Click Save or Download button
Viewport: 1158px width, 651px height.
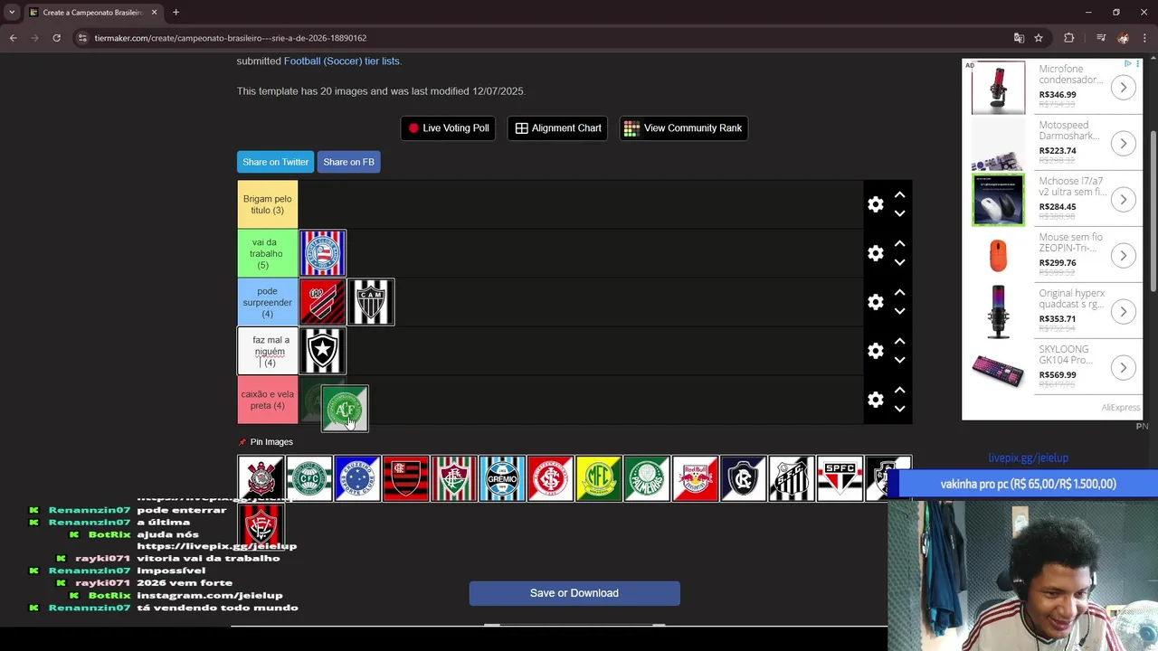[x=574, y=593]
